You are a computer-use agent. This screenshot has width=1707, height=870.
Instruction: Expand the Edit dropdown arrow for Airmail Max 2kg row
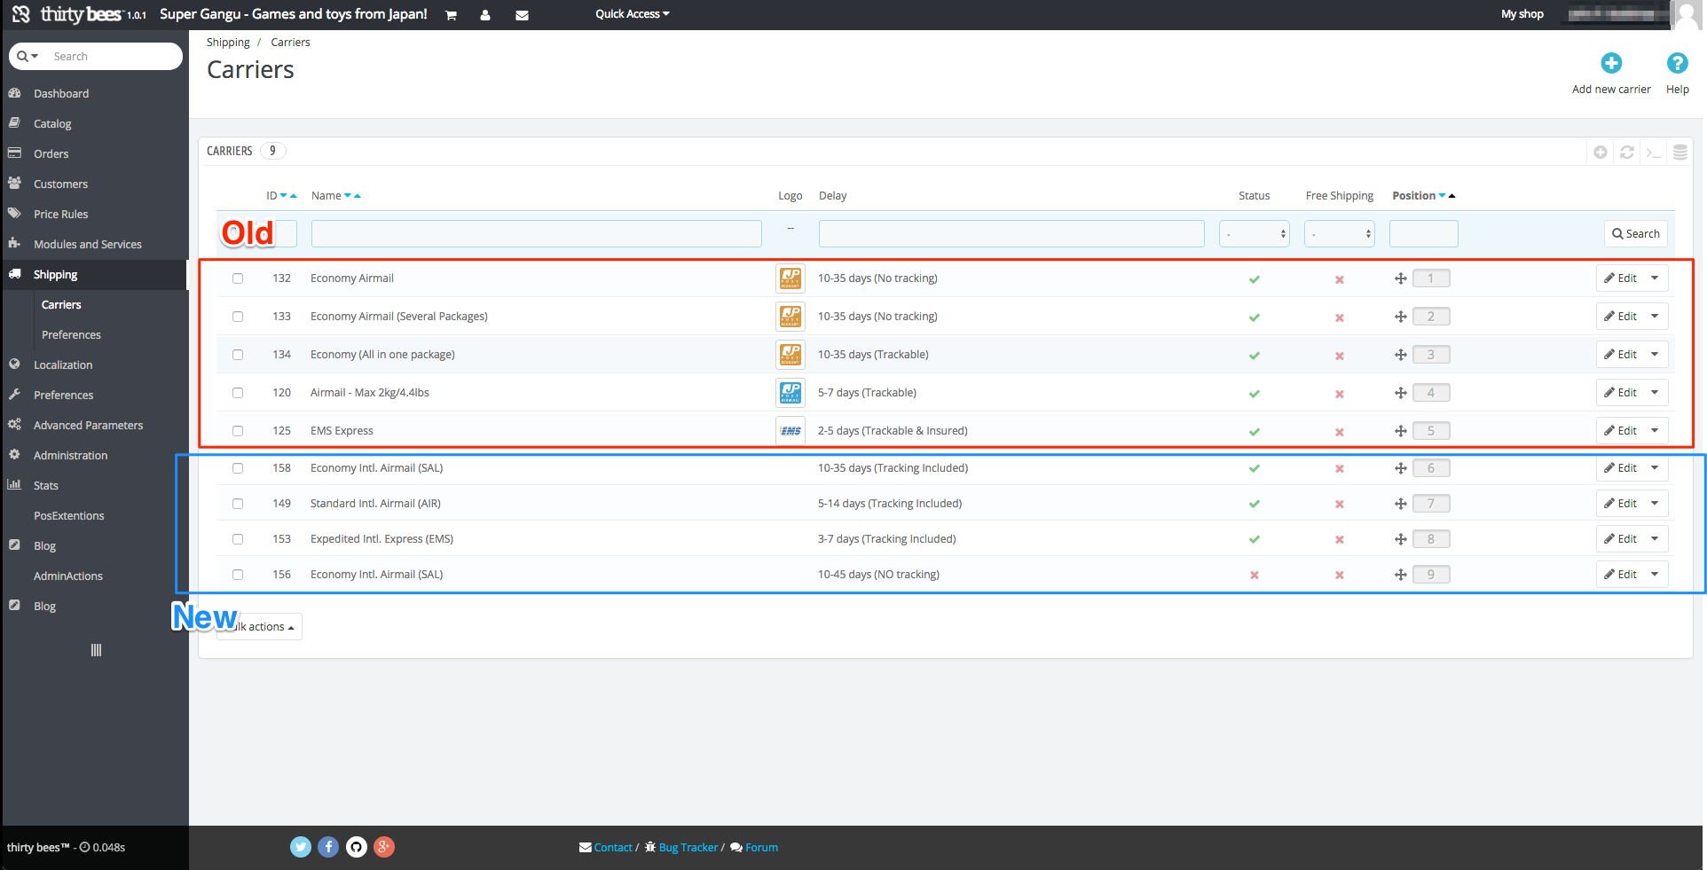[x=1655, y=393]
